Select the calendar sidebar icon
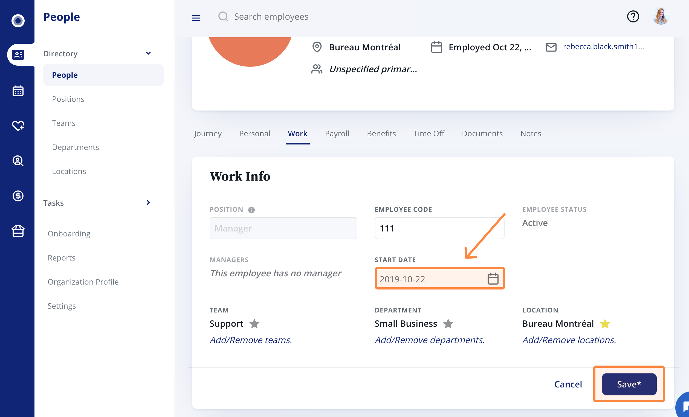 (18, 91)
